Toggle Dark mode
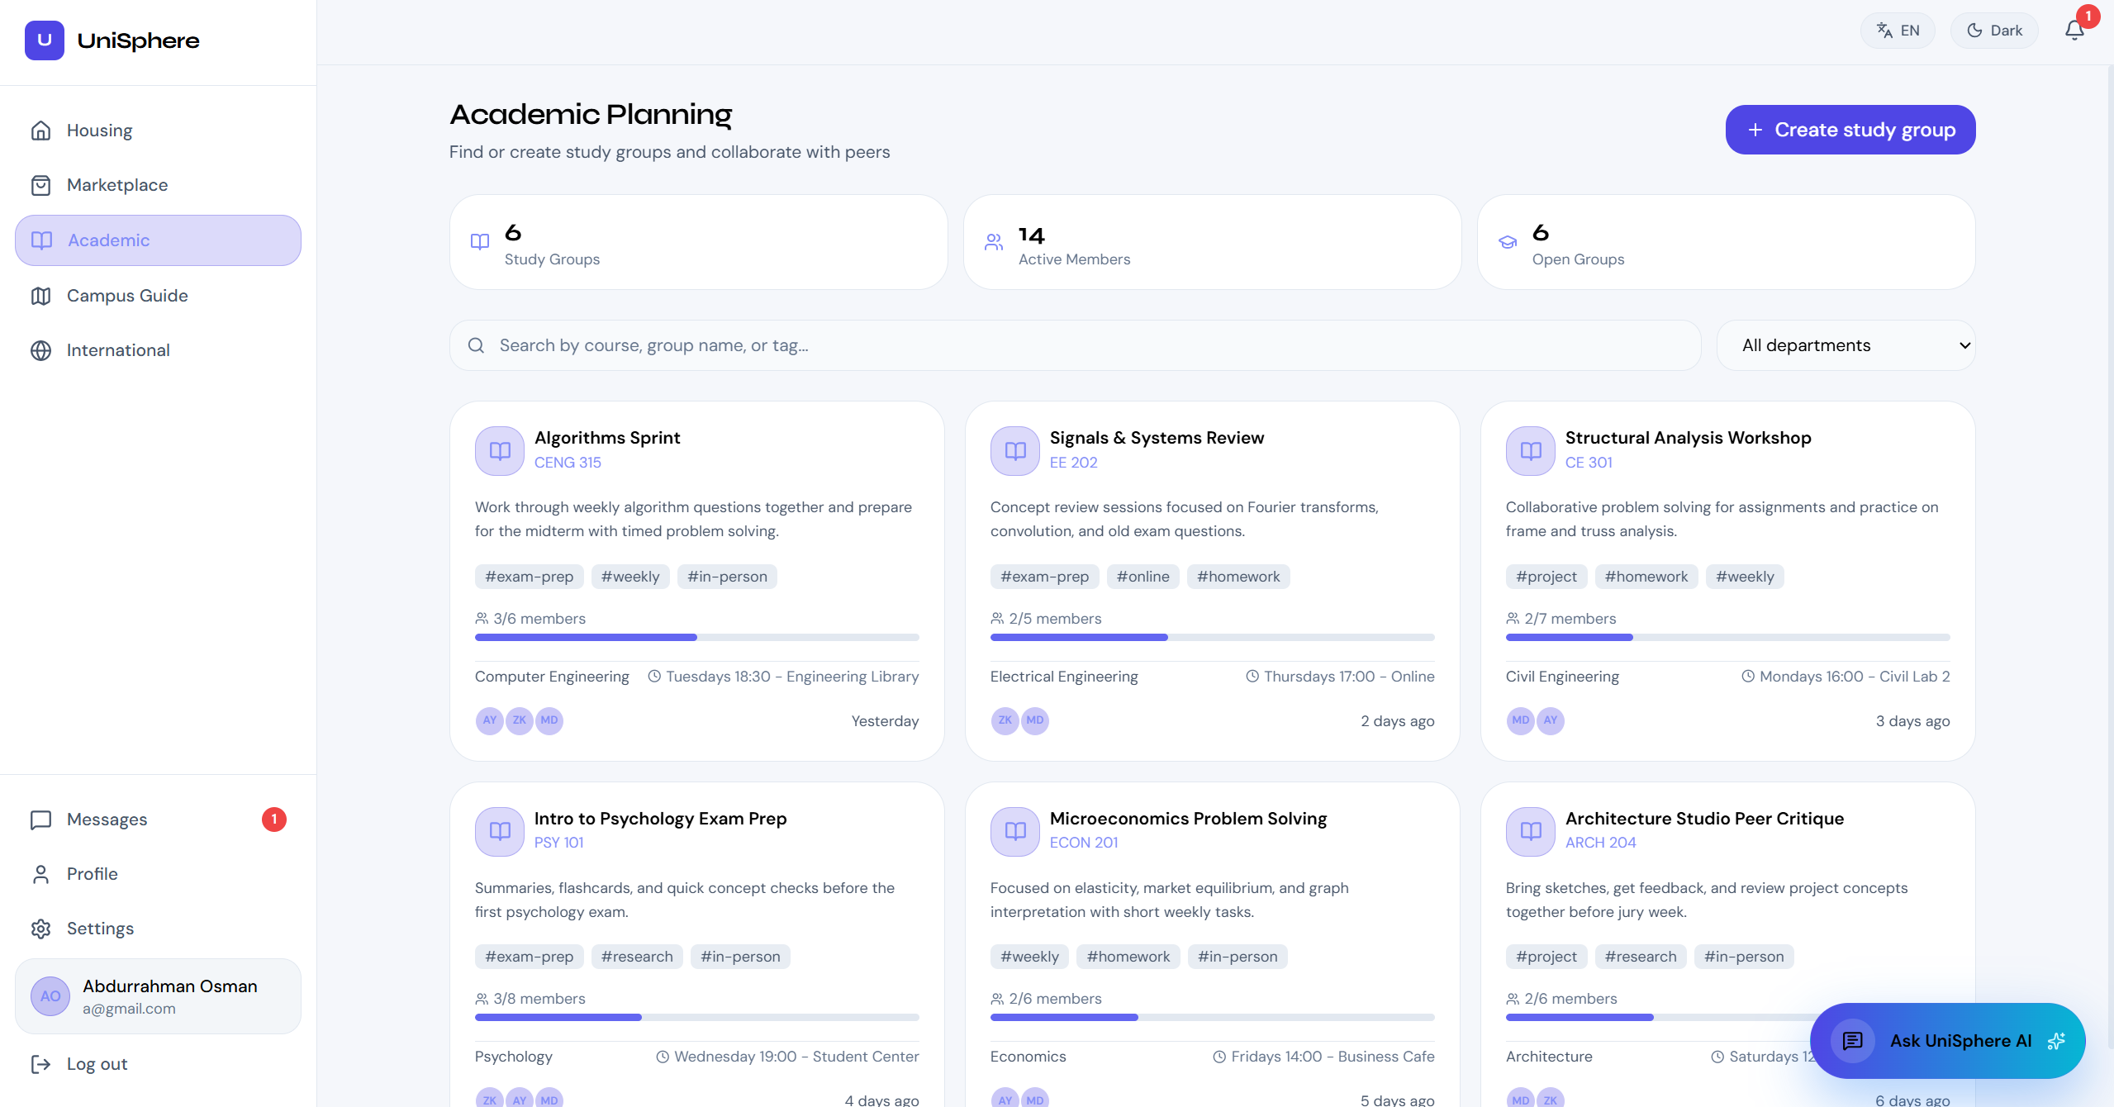 tap(1993, 30)
